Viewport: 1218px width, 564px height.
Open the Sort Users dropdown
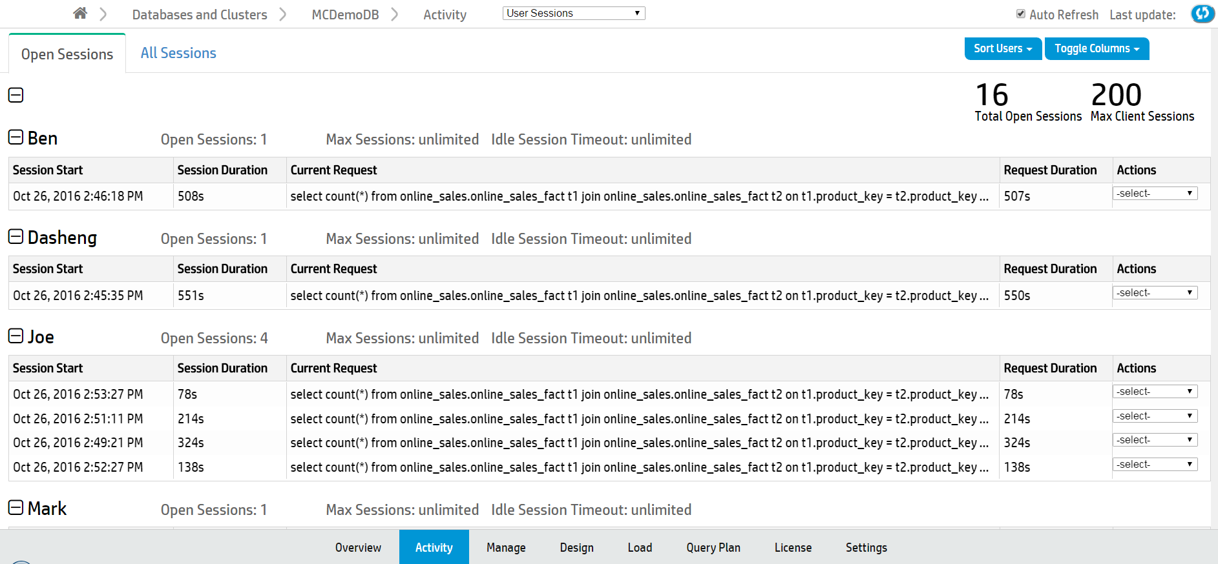1002,49
